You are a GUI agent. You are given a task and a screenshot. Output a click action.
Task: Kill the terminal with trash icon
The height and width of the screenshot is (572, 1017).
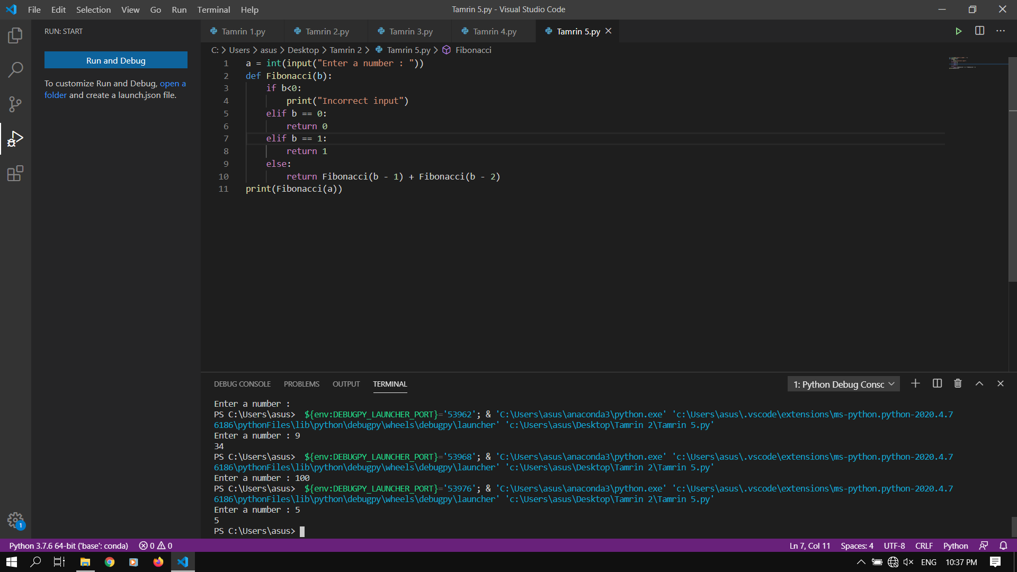pyautogui.click(x=958, y=383)
